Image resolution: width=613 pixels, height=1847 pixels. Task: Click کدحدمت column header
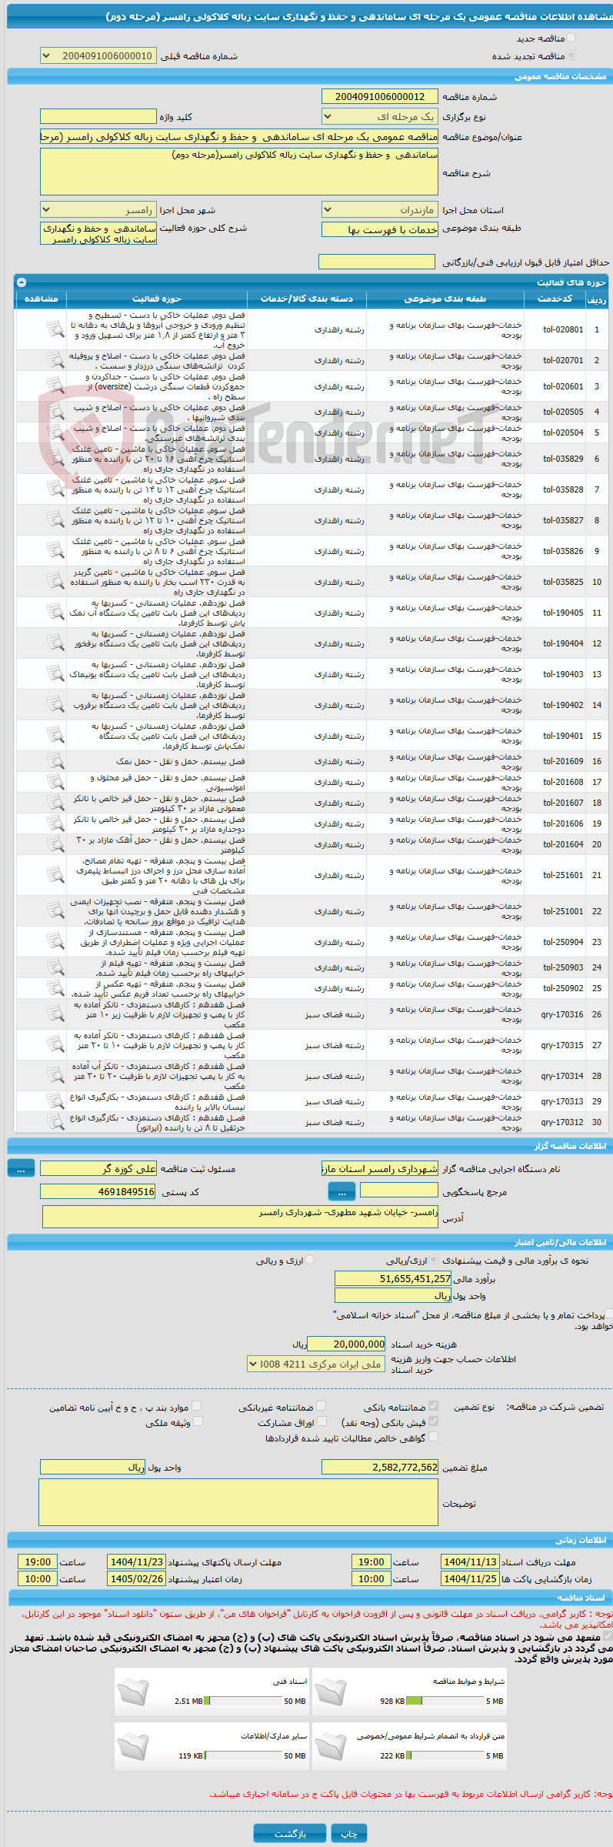click(555, 299)
